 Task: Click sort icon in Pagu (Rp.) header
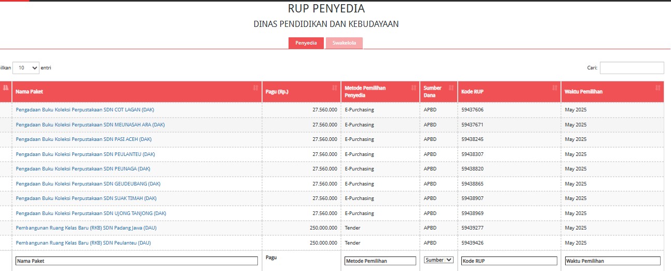(335, 88)
